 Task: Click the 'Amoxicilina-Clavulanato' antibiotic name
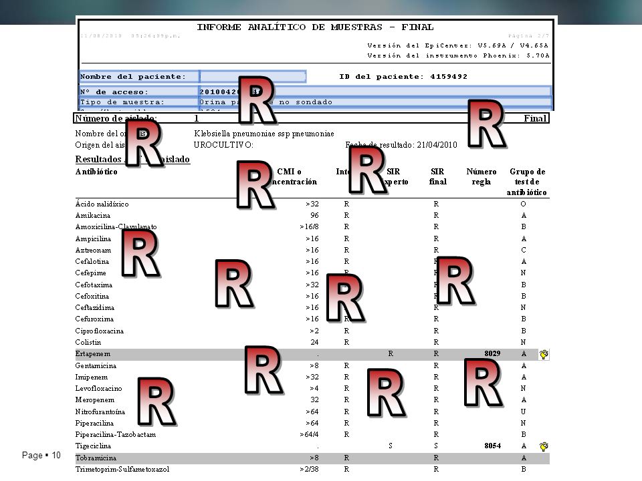(116, 226)
